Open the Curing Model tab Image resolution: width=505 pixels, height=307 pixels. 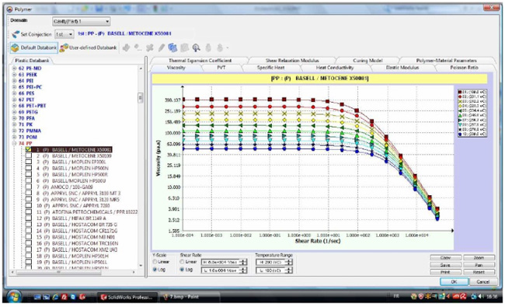[367, 61]
